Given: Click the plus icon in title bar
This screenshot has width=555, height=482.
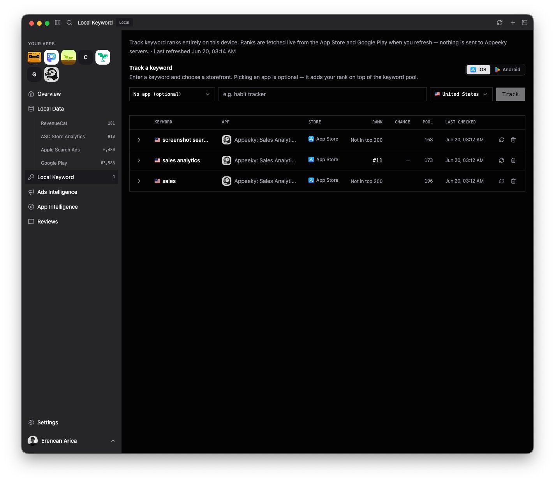Looking at the screenshot, I should pyautogui.click(x=513, y=23).
